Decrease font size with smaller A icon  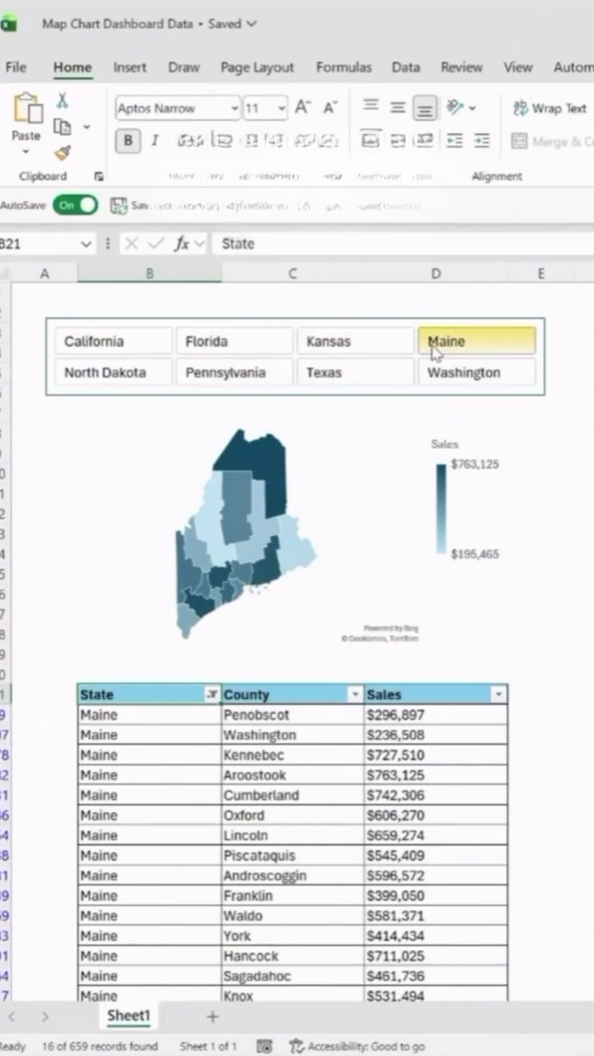(x=330, y=107)
